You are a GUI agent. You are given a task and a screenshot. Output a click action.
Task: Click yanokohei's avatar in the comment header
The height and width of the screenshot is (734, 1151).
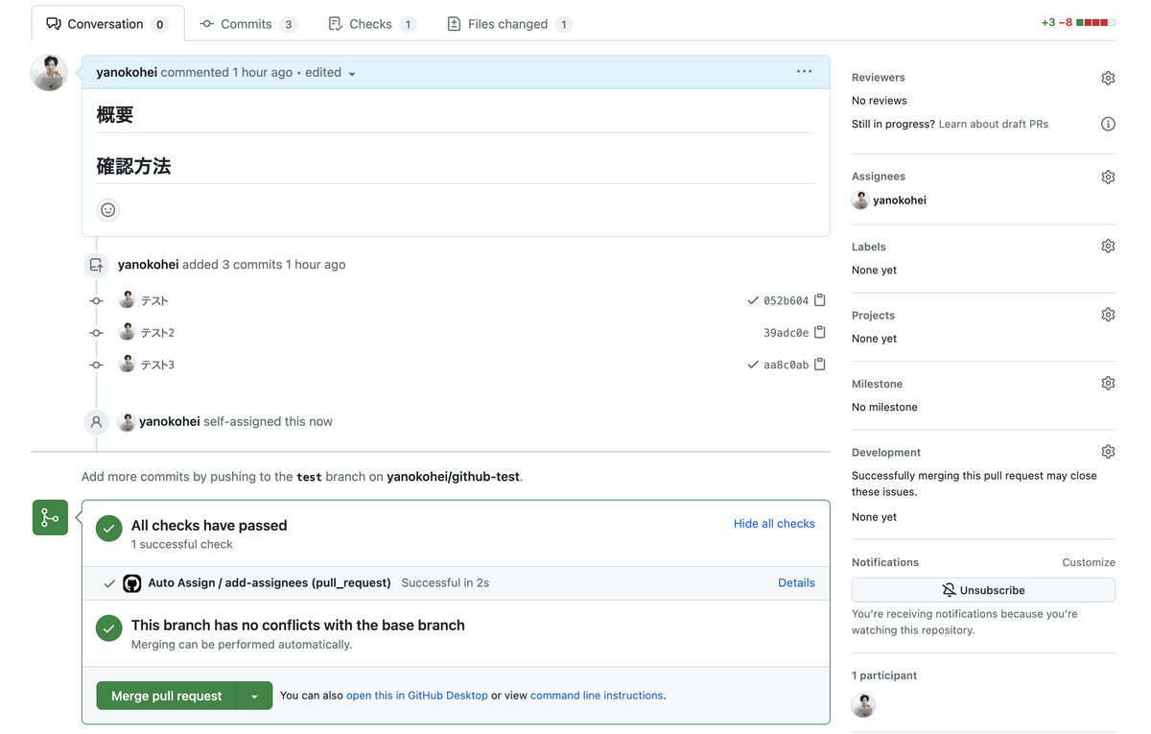tap(49, 72)
